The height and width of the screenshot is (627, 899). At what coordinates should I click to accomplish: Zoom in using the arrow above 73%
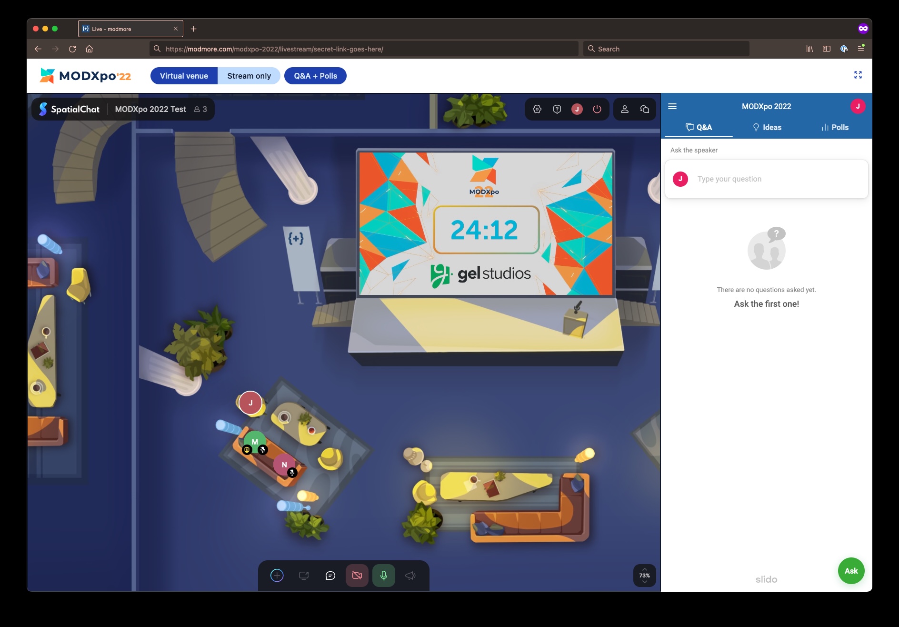tap(645, 569)
